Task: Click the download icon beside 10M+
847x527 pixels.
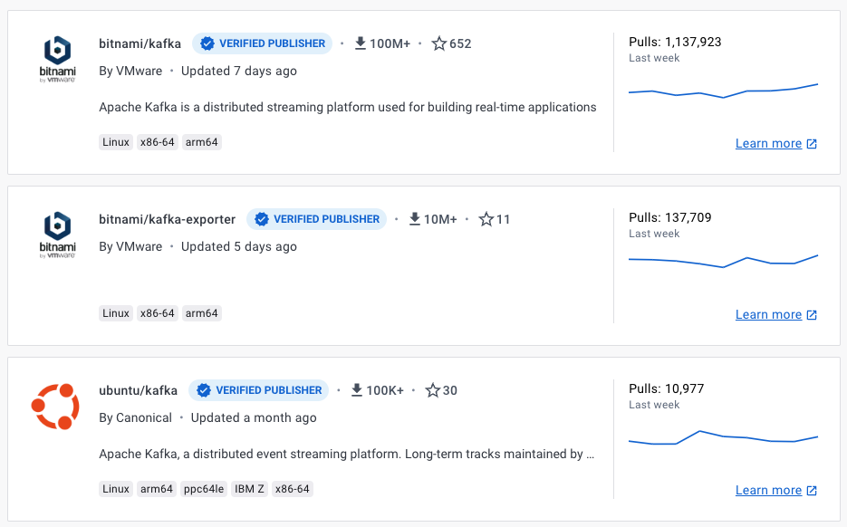Action: pyautogui.click(x=414, y=219)
